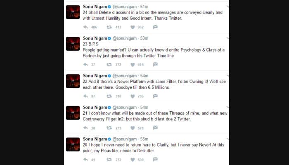Reply to the '23 B.P.S' tweet

point(85,64)
